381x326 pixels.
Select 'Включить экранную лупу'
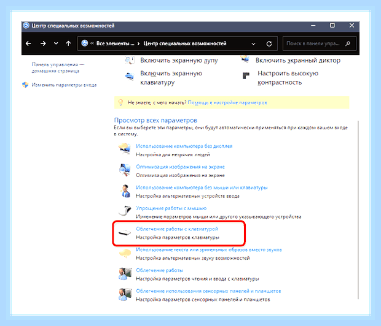pos(179,60)
